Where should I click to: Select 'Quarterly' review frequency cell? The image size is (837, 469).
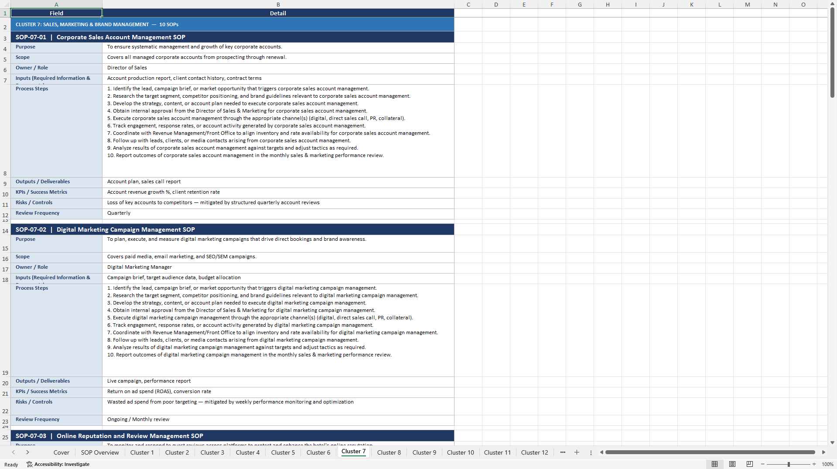pos(278,213)
